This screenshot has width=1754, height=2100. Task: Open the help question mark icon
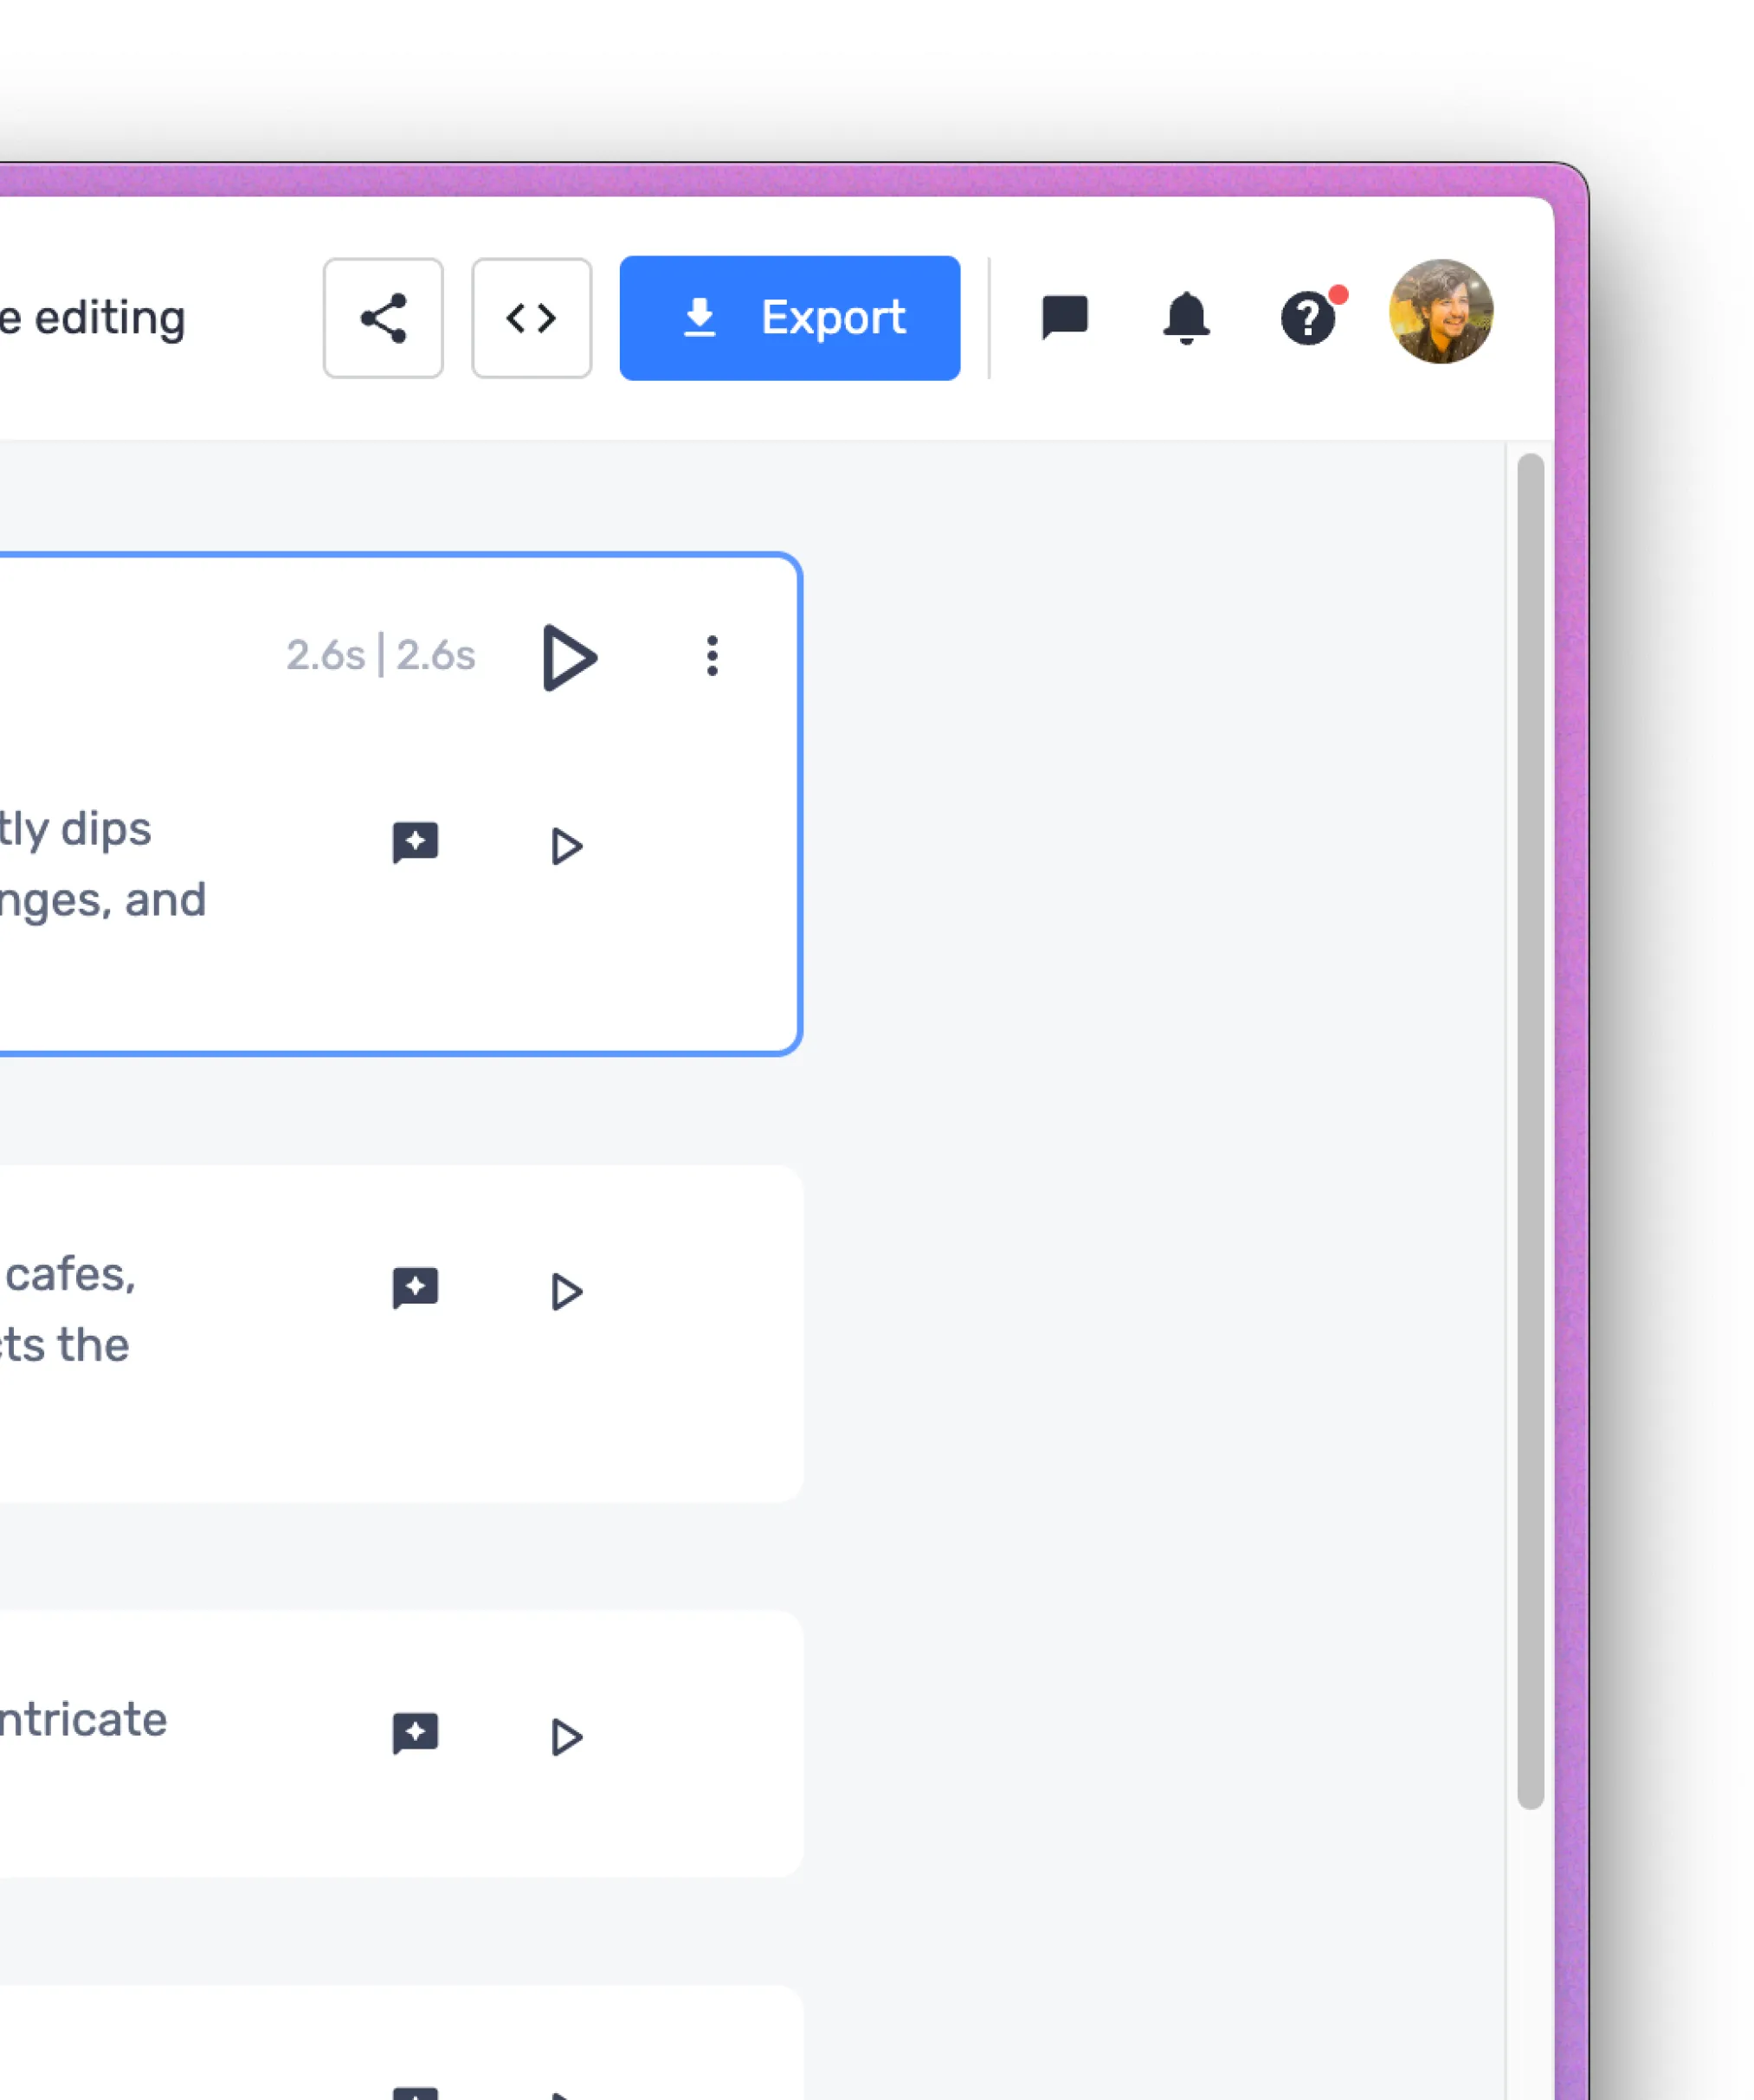pos(1308,318)
